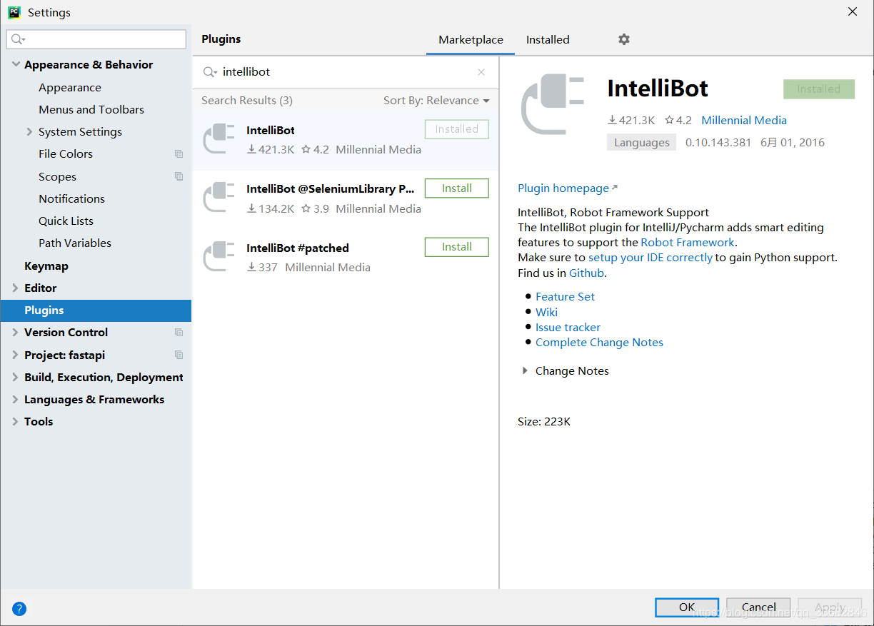The width and height of the screenshot is (874, 626).
Task: Click the Project: fastapi project-level icon
Action: click(x=179, y=355)
